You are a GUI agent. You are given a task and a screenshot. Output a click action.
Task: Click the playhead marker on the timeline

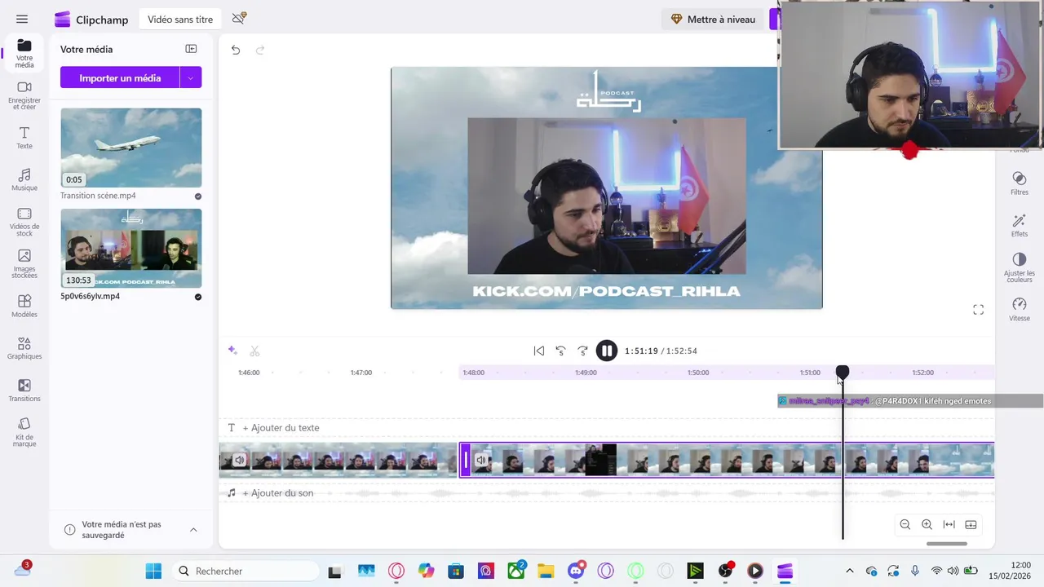click(x=843, y=372)
